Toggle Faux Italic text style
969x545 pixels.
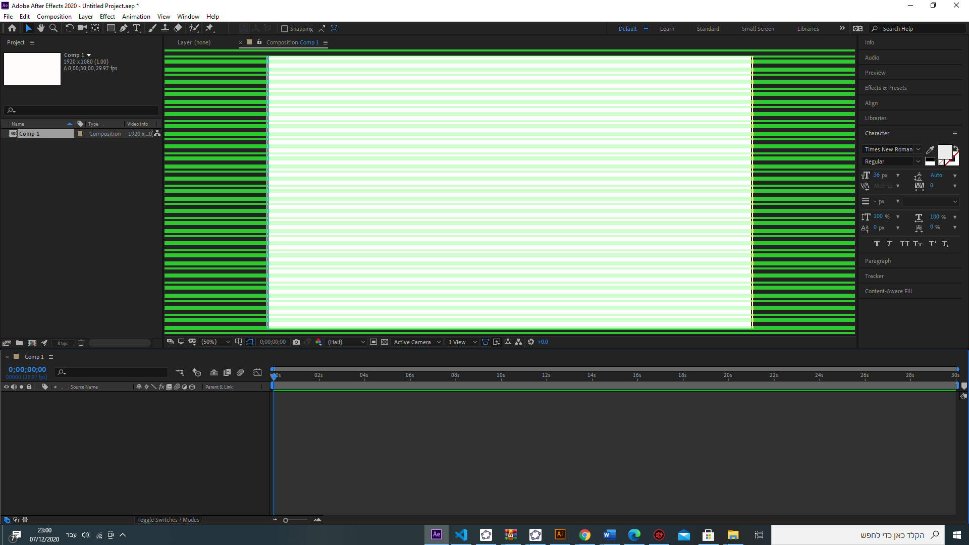coord(889,244)
